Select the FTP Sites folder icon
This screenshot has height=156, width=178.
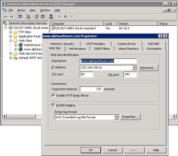coord(15,32)
